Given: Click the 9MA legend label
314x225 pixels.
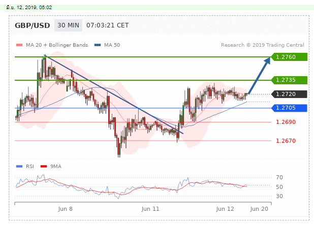Looking at the screenshot, I should click(x=56, y=167).
